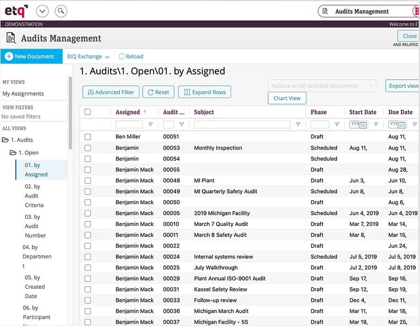Select 02. by Audit Criteria view
420x326 pixels.
[34, 196]
